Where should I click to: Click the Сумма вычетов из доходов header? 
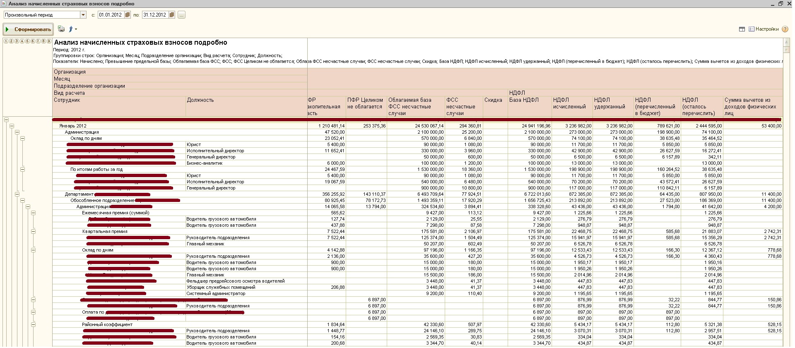[753, 106]
